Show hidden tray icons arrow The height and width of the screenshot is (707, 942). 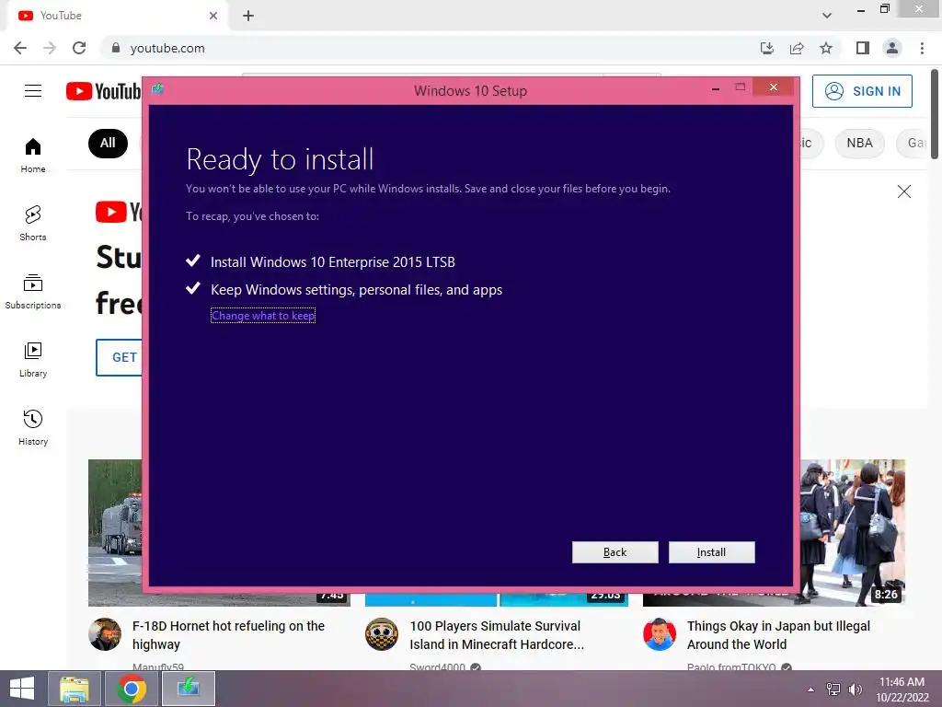pos(811,690)
